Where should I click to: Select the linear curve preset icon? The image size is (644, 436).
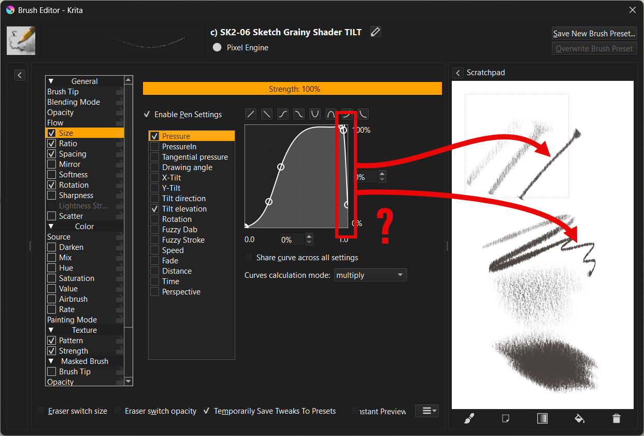[251, 114]
